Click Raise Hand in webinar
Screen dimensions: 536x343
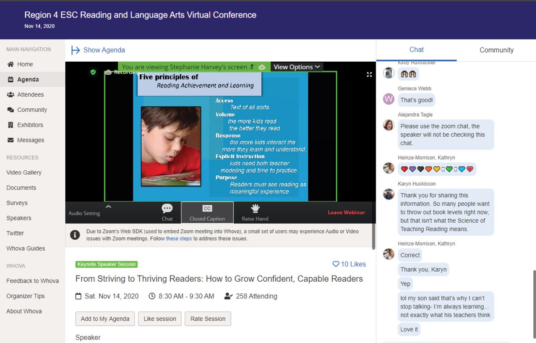click(x=255, y=212)
